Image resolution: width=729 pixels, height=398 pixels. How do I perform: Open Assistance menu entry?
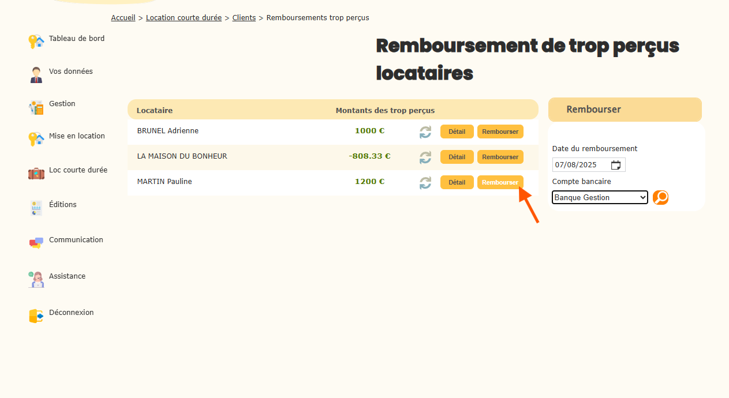pos(67,276)
